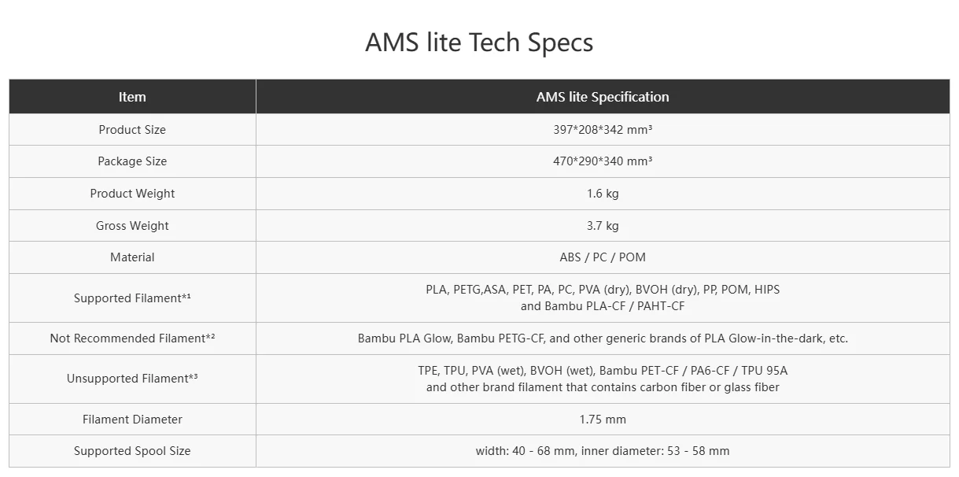The width and height of the screenshot is (959, 477).
Task: Click the "Item" column header
Action: click(132, 97)
